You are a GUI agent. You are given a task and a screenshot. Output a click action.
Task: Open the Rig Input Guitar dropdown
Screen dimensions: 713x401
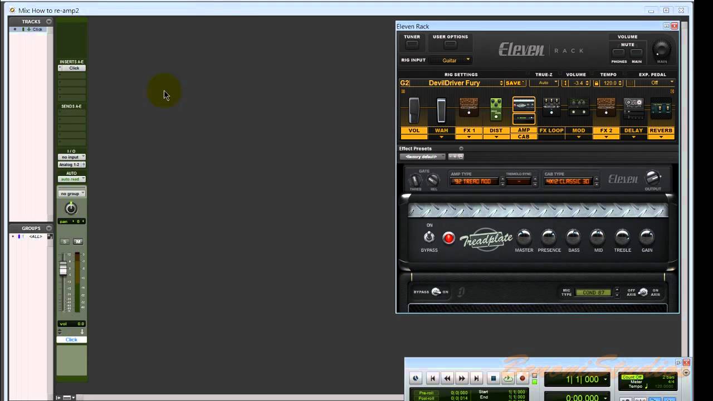pos(450,60)
